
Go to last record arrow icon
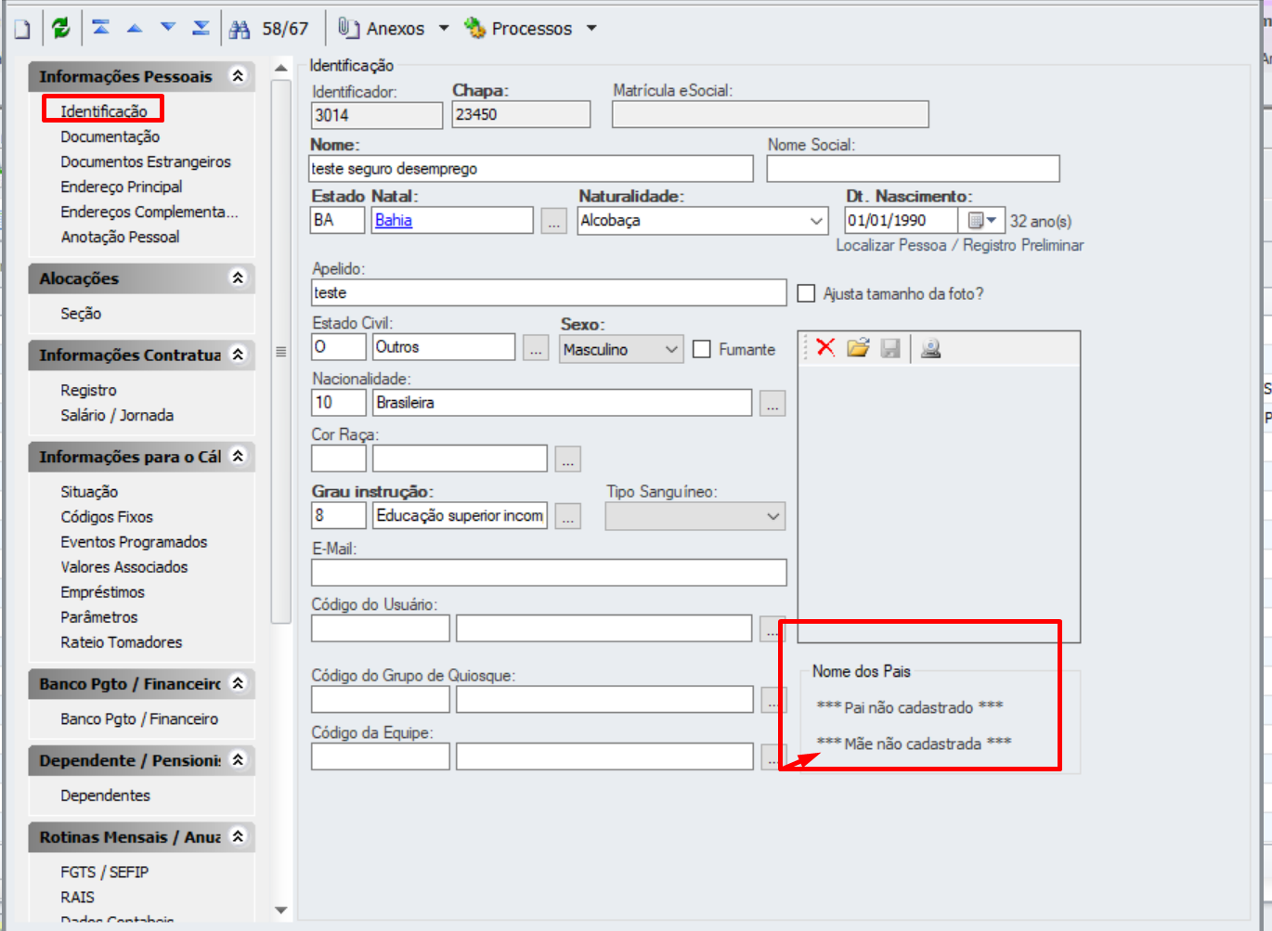201,28
